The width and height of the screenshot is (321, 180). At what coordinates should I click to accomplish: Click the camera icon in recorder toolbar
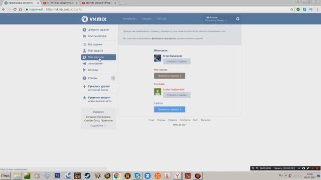303,168
